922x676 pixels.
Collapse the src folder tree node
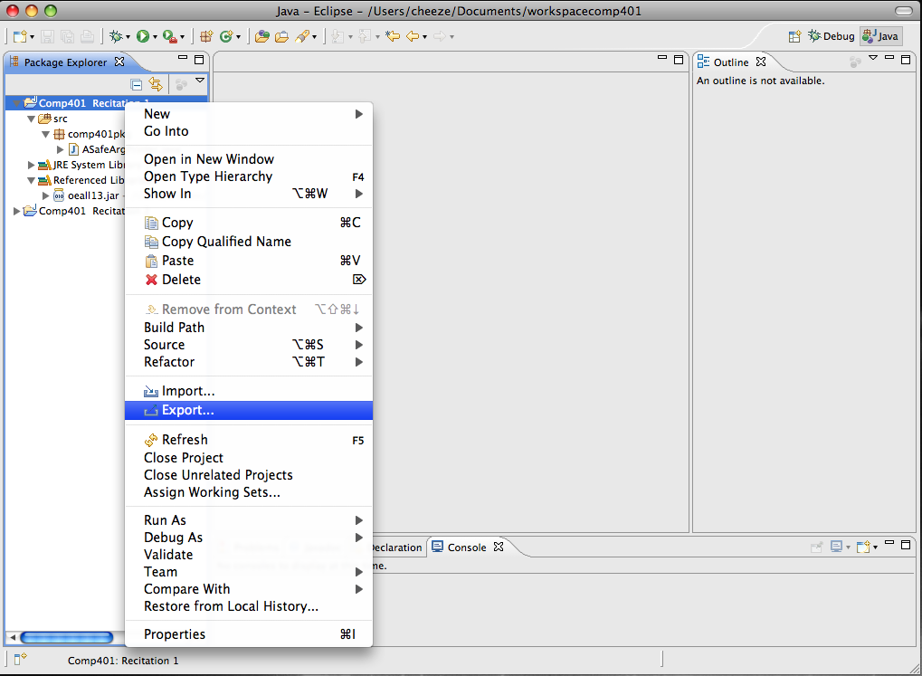[31, 119]
